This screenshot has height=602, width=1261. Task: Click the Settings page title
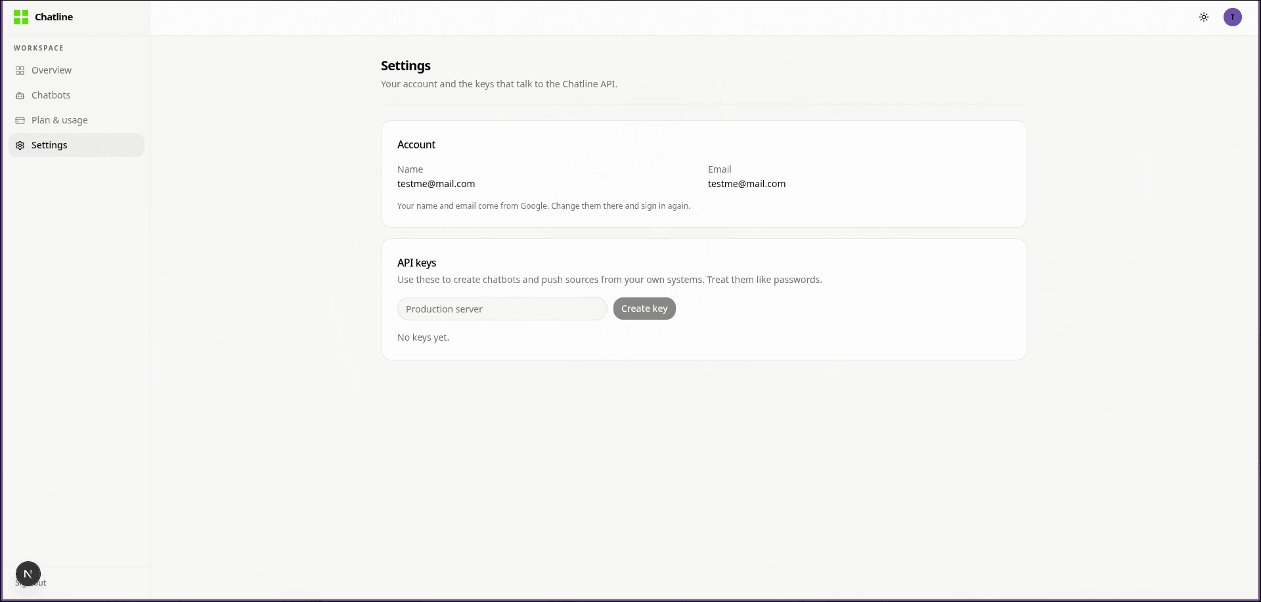pos(406,66)
